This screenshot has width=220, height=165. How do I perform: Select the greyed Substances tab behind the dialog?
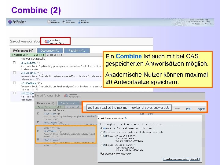coord(68,103)
